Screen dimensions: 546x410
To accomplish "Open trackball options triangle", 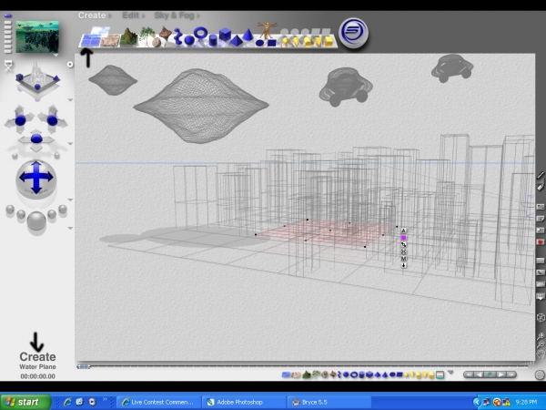I will click(x=70, y=200).
